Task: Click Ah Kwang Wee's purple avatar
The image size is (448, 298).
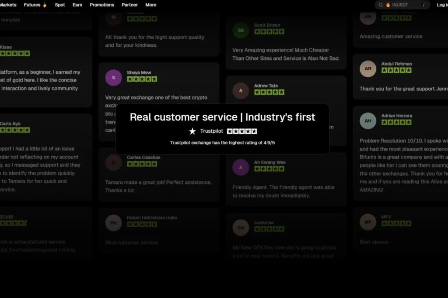Action: click(241, 167)
